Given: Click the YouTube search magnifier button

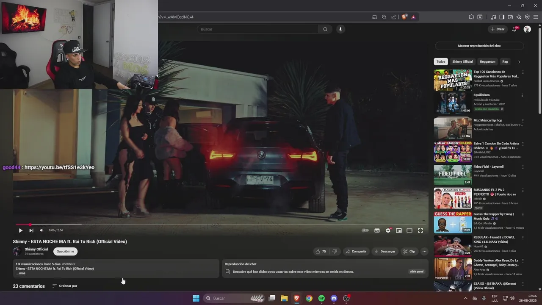Looking at the screenshot, I should click(x=325, y=29).
